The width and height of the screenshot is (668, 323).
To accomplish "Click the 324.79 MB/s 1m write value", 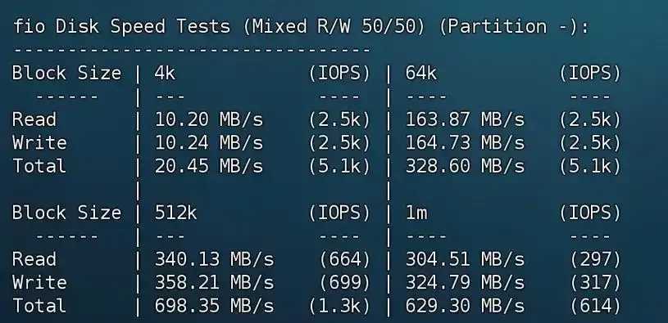I will click(x=465, y=282).
